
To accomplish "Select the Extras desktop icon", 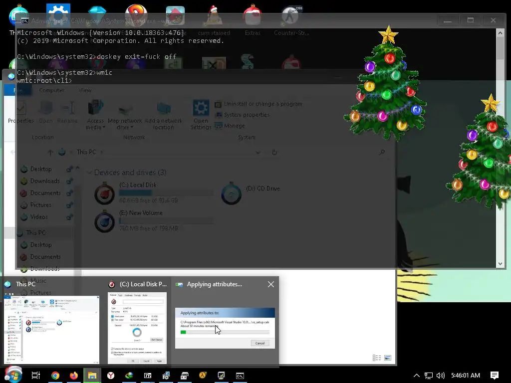I will pos(253,20).
